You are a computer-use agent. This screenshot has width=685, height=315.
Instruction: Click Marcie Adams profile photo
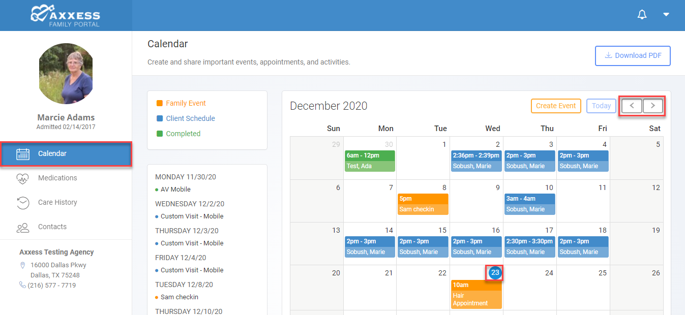point(66,74)
